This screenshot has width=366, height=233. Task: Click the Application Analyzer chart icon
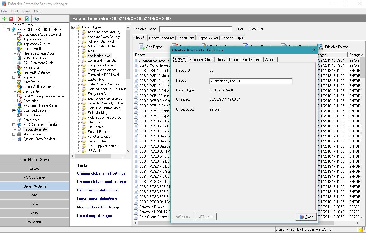point(19,44)
